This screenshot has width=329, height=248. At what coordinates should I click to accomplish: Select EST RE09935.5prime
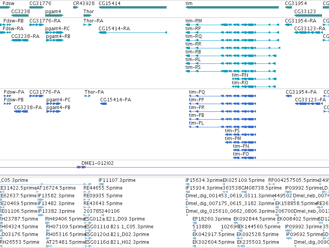(x=103, y=196)
